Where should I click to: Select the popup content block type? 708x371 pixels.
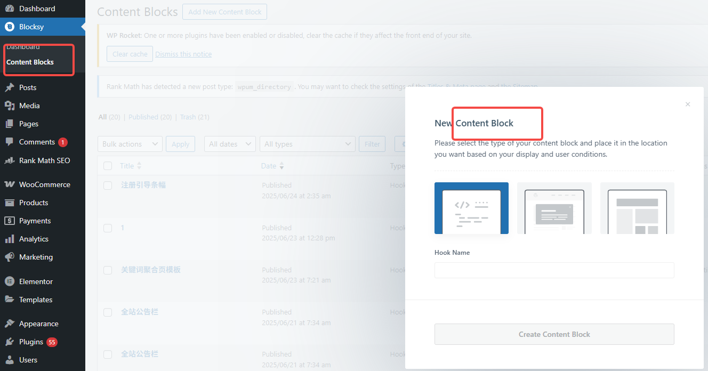(x=554, y=208)
